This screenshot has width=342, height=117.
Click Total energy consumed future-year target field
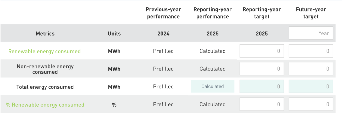point(311,87)
